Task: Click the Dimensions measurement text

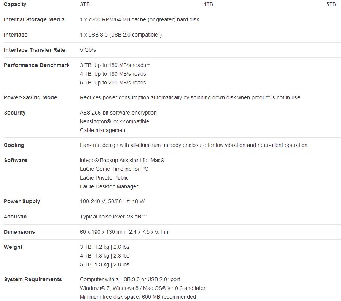Action: (x=124, y=232)
